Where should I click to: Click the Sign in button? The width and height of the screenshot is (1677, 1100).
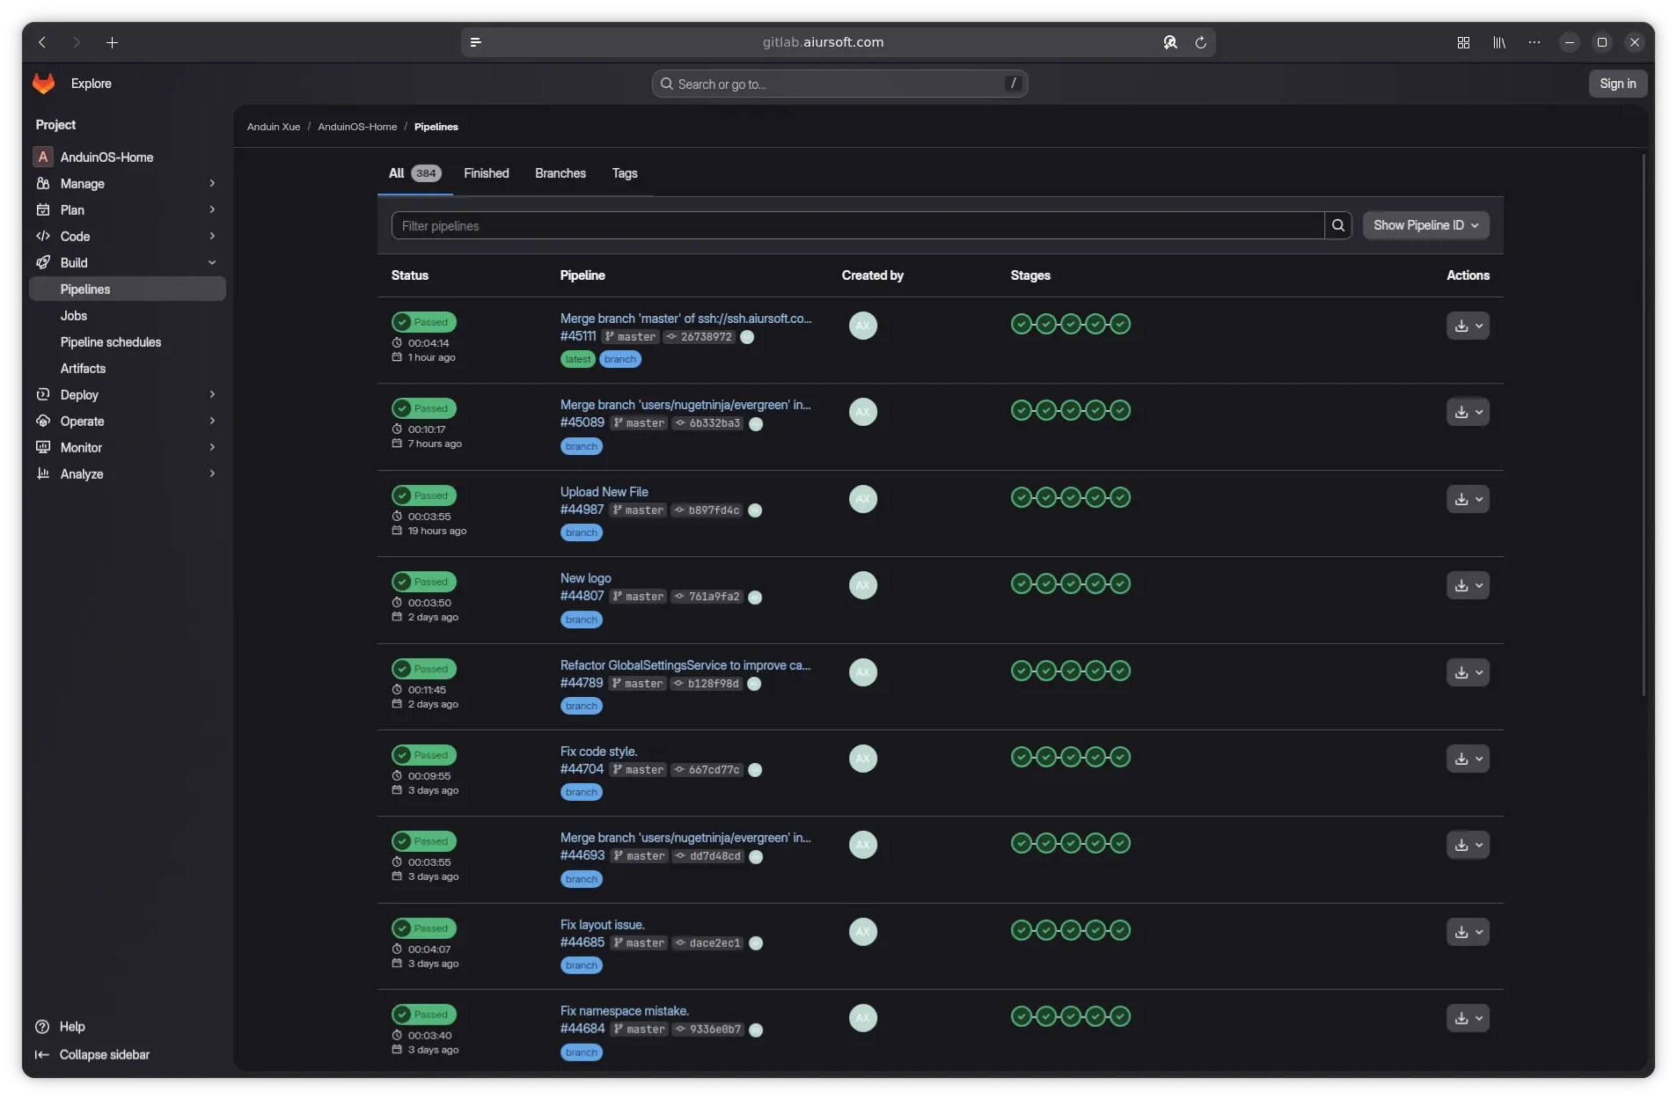pos(1617,84)
